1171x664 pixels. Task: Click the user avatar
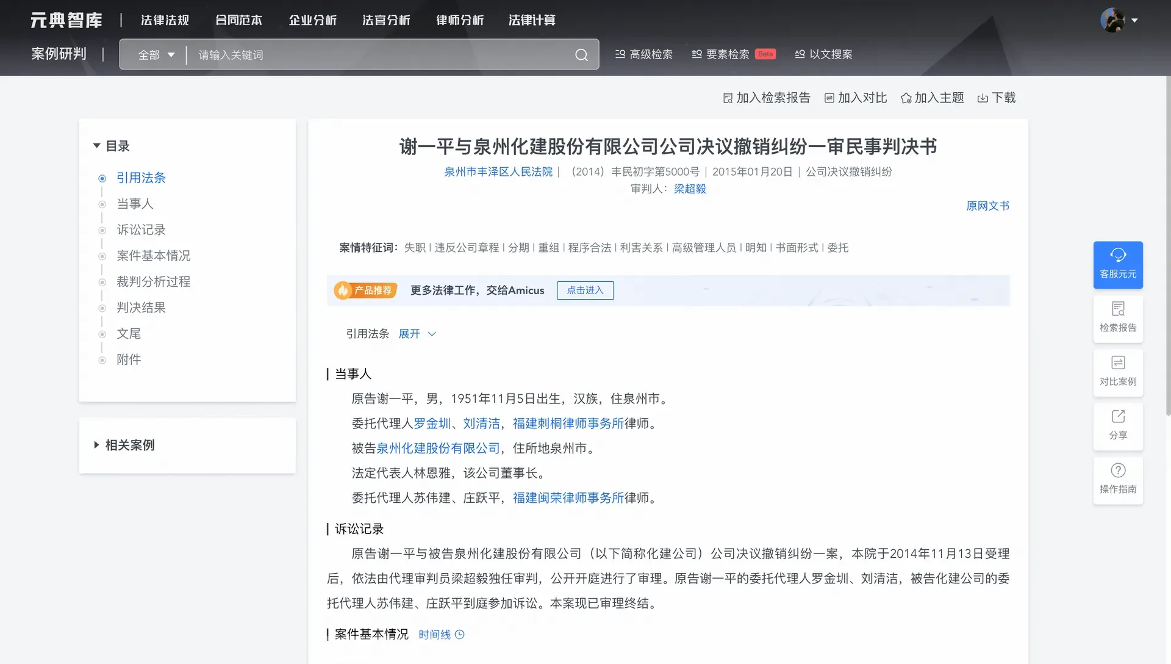(x=1112, y=20)
